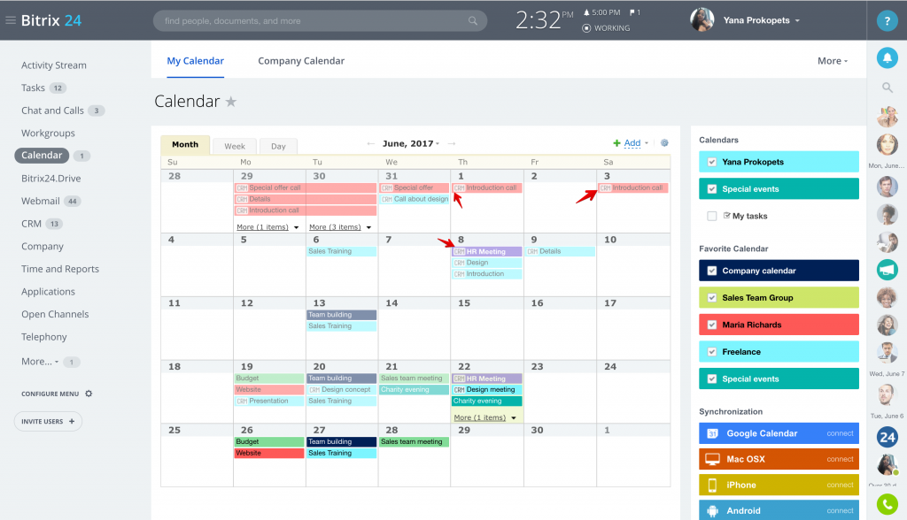Click Mac OSX monitor icon
The height and width of the screenshot is (520, 907).
713,459
